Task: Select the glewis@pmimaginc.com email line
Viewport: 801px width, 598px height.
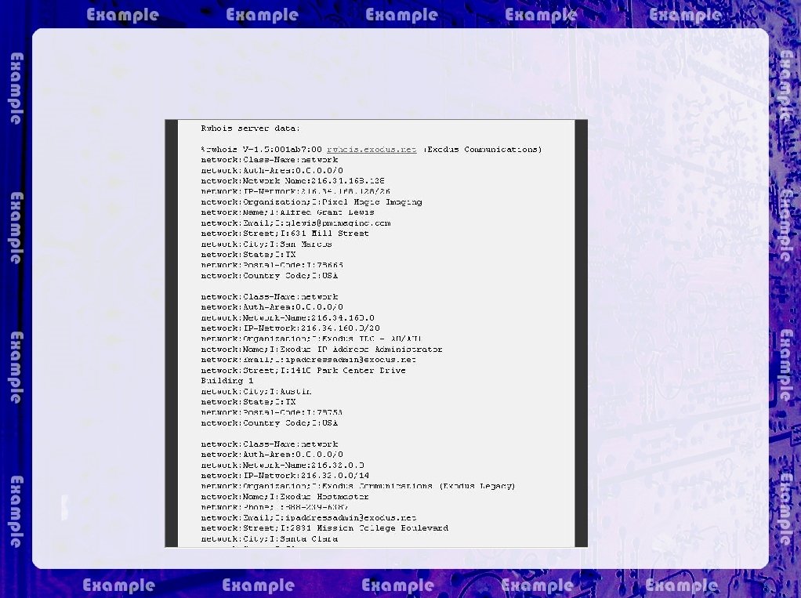Action: (295, 223)
